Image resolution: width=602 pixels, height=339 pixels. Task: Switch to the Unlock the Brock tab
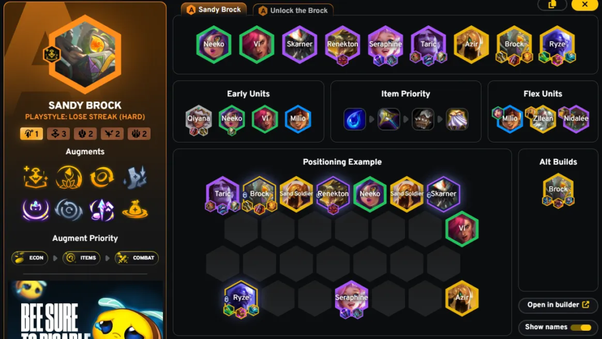point(293,11)
